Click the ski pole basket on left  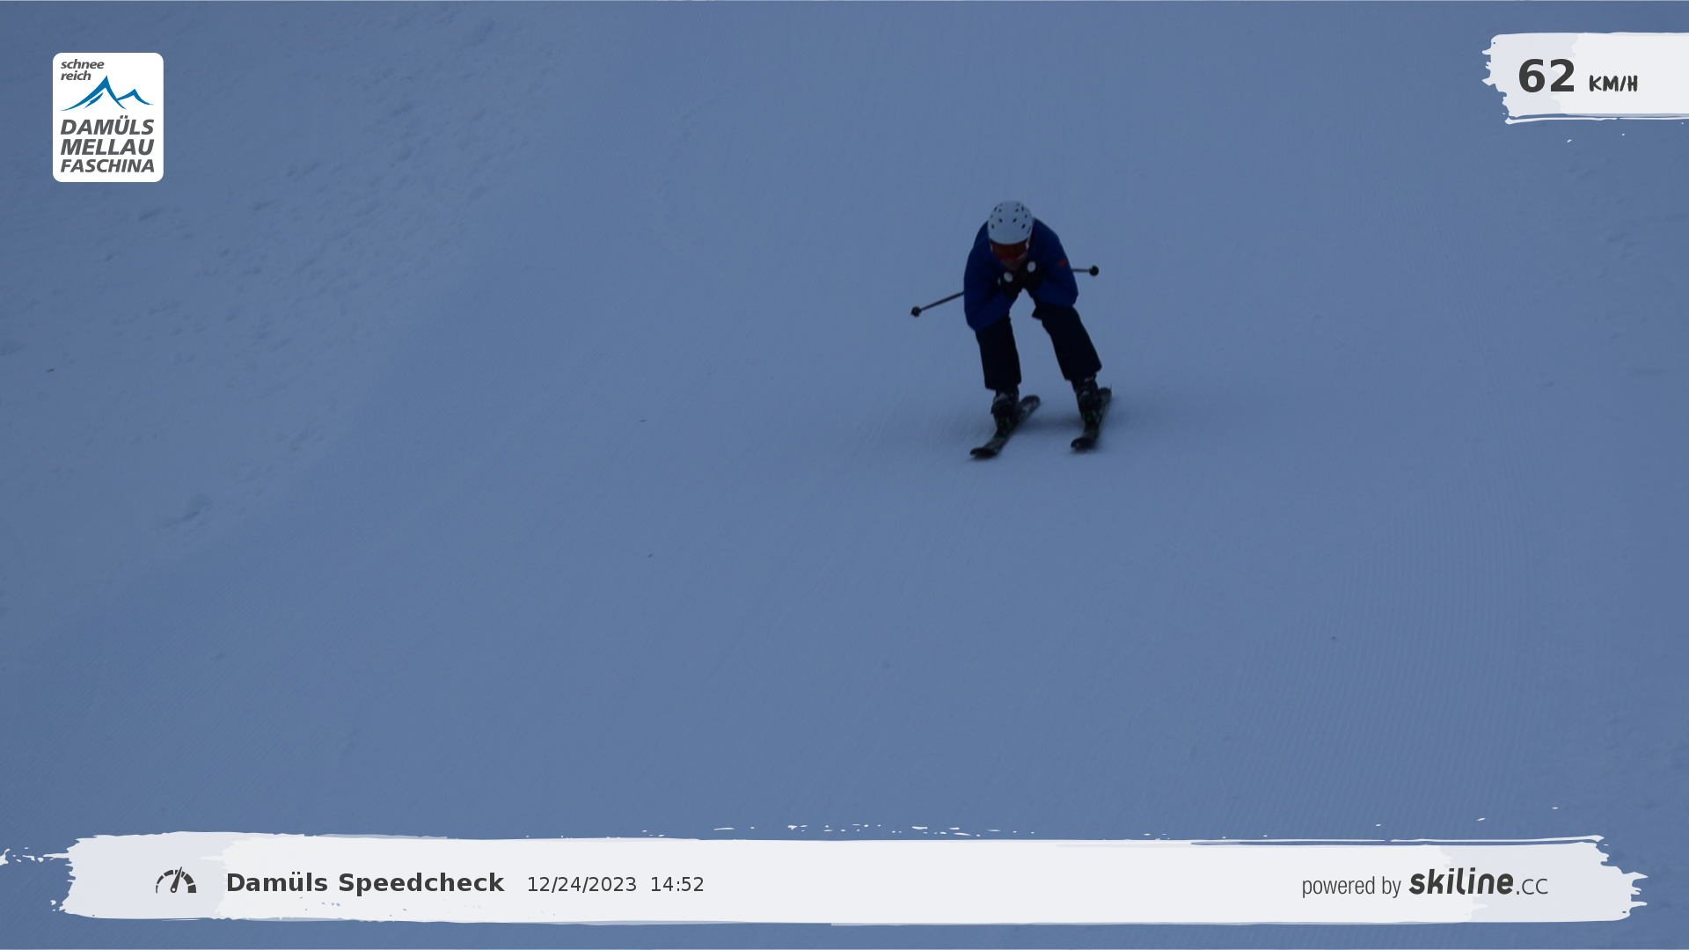916,311
